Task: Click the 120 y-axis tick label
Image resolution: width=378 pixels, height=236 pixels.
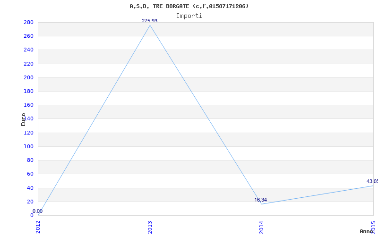Action: (x=28, y=133)
